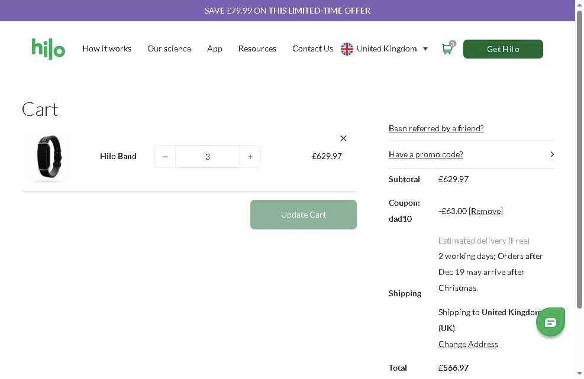Click Have a promo code link
Screen dimensions: 584x379
click(x=425, y=154)
